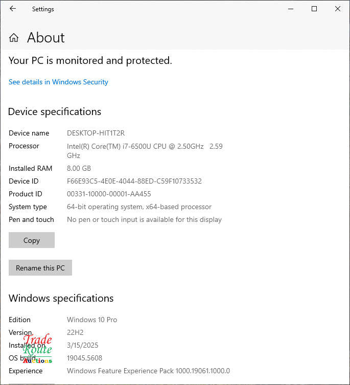Open See details in Windows Security link

click(58, 82)
